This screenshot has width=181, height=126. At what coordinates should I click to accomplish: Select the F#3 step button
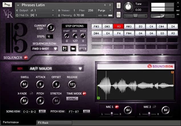(x=96, y=26)
